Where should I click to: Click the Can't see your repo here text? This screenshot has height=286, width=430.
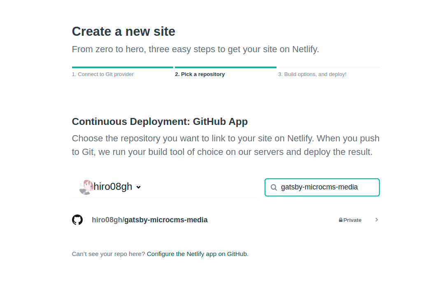click(x=108, y=254)
